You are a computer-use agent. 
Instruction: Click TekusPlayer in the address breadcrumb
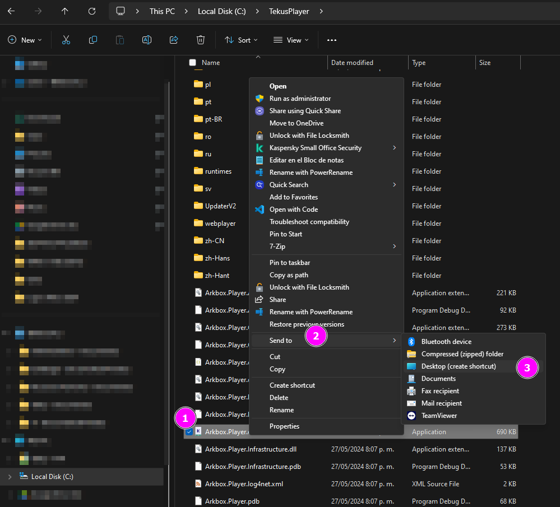(x=289, y=11)
